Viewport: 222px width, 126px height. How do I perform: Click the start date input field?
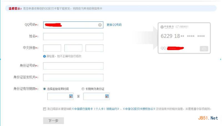60,96
